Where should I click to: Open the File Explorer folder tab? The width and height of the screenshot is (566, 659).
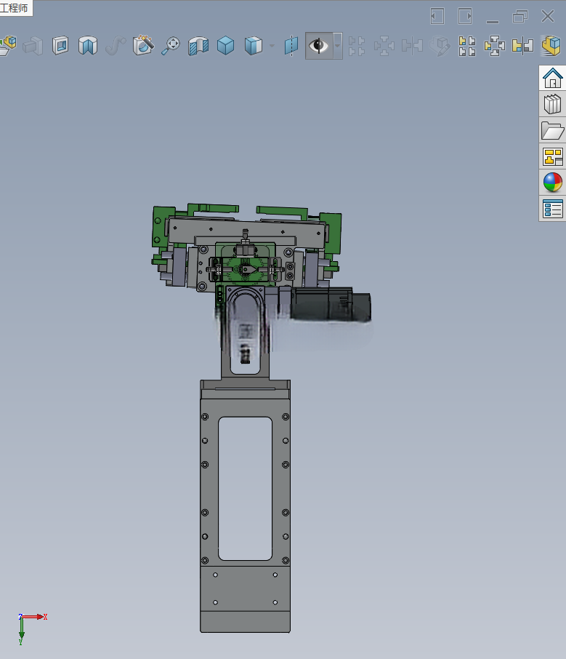click(553, 130)
